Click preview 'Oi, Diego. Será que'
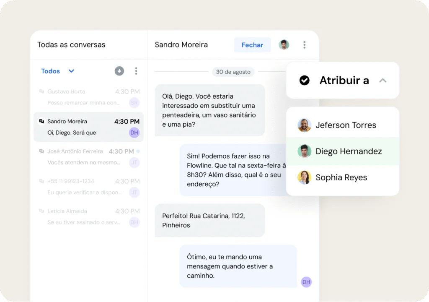The image size is (429, 302). tap(72, 133)
